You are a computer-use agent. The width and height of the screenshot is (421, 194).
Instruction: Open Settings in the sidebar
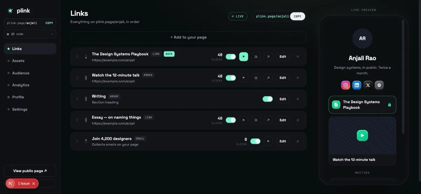(30, 109)
